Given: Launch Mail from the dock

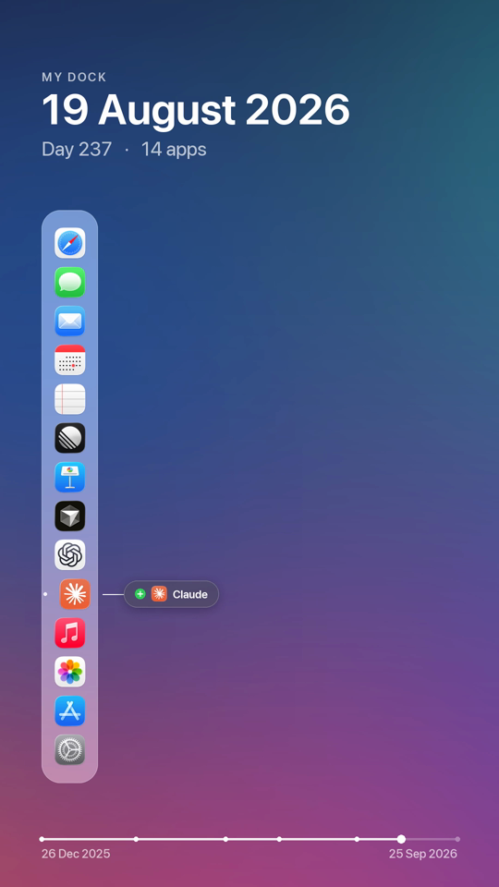Looking at the screenshot, I should tap(69, 321).
